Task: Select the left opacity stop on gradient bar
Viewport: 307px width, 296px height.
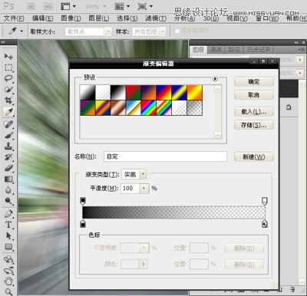Action: tap(83, 201)
